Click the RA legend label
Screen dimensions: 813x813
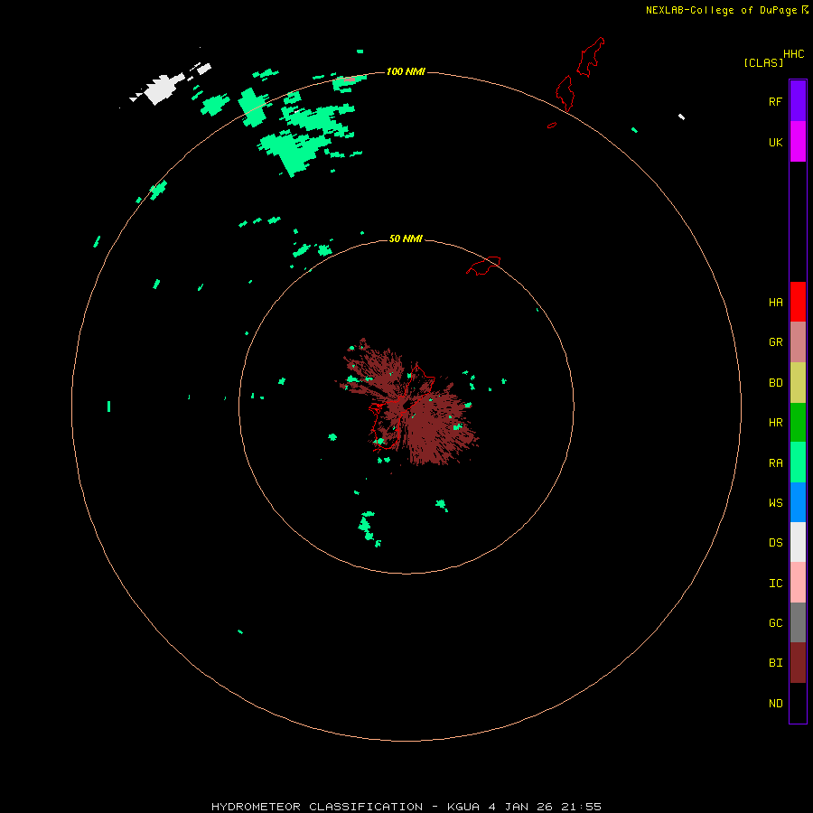point(775,463)
